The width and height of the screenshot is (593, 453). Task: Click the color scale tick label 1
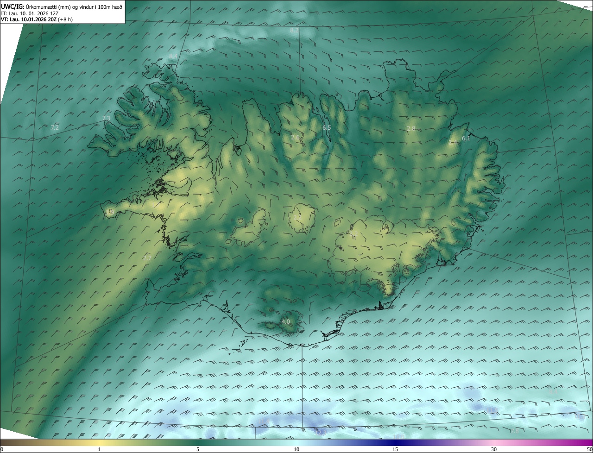coord(99,450)
